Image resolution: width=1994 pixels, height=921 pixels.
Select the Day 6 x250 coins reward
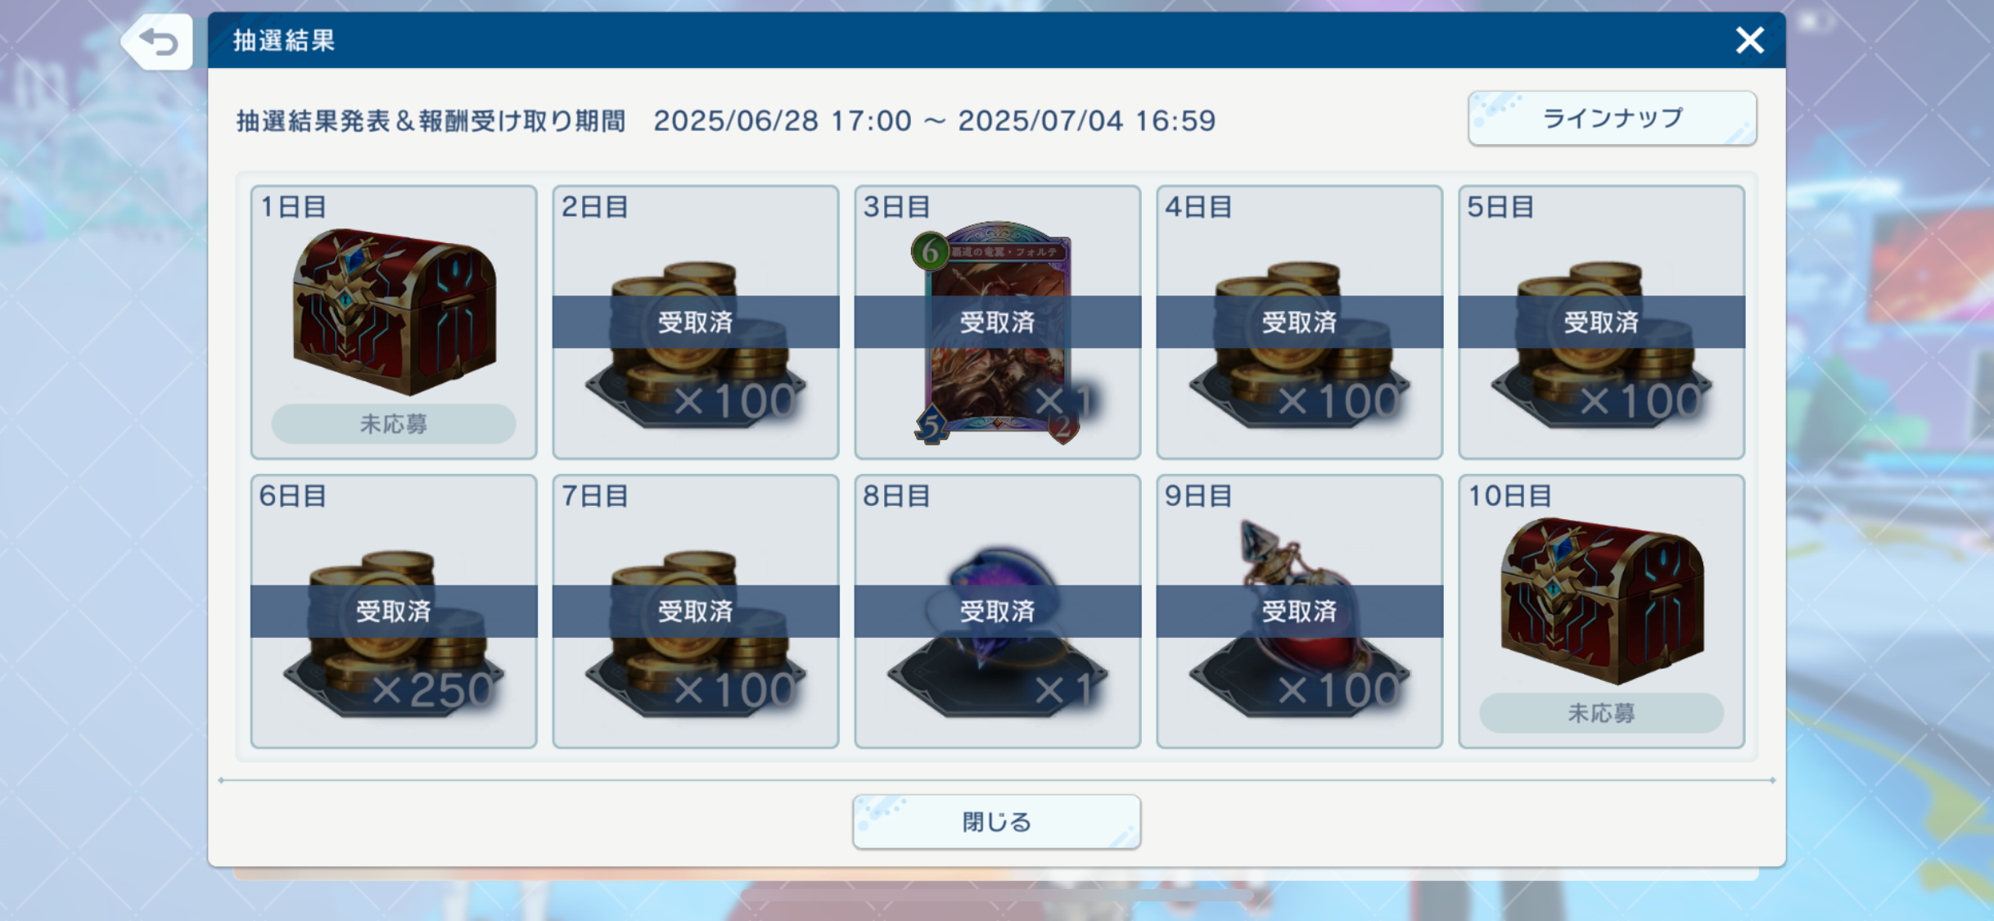[394, 634]
